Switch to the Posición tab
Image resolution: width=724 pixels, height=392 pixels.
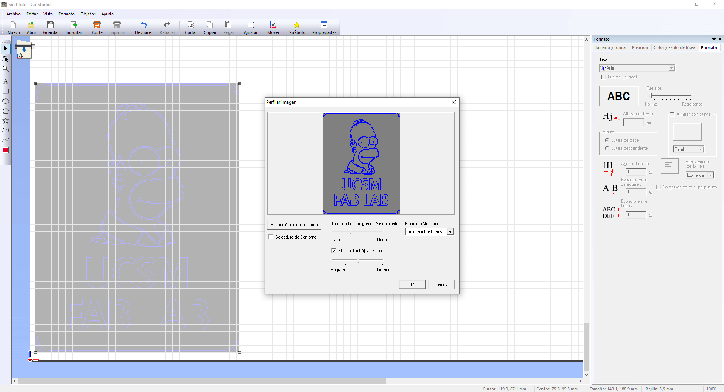[640, 47]
